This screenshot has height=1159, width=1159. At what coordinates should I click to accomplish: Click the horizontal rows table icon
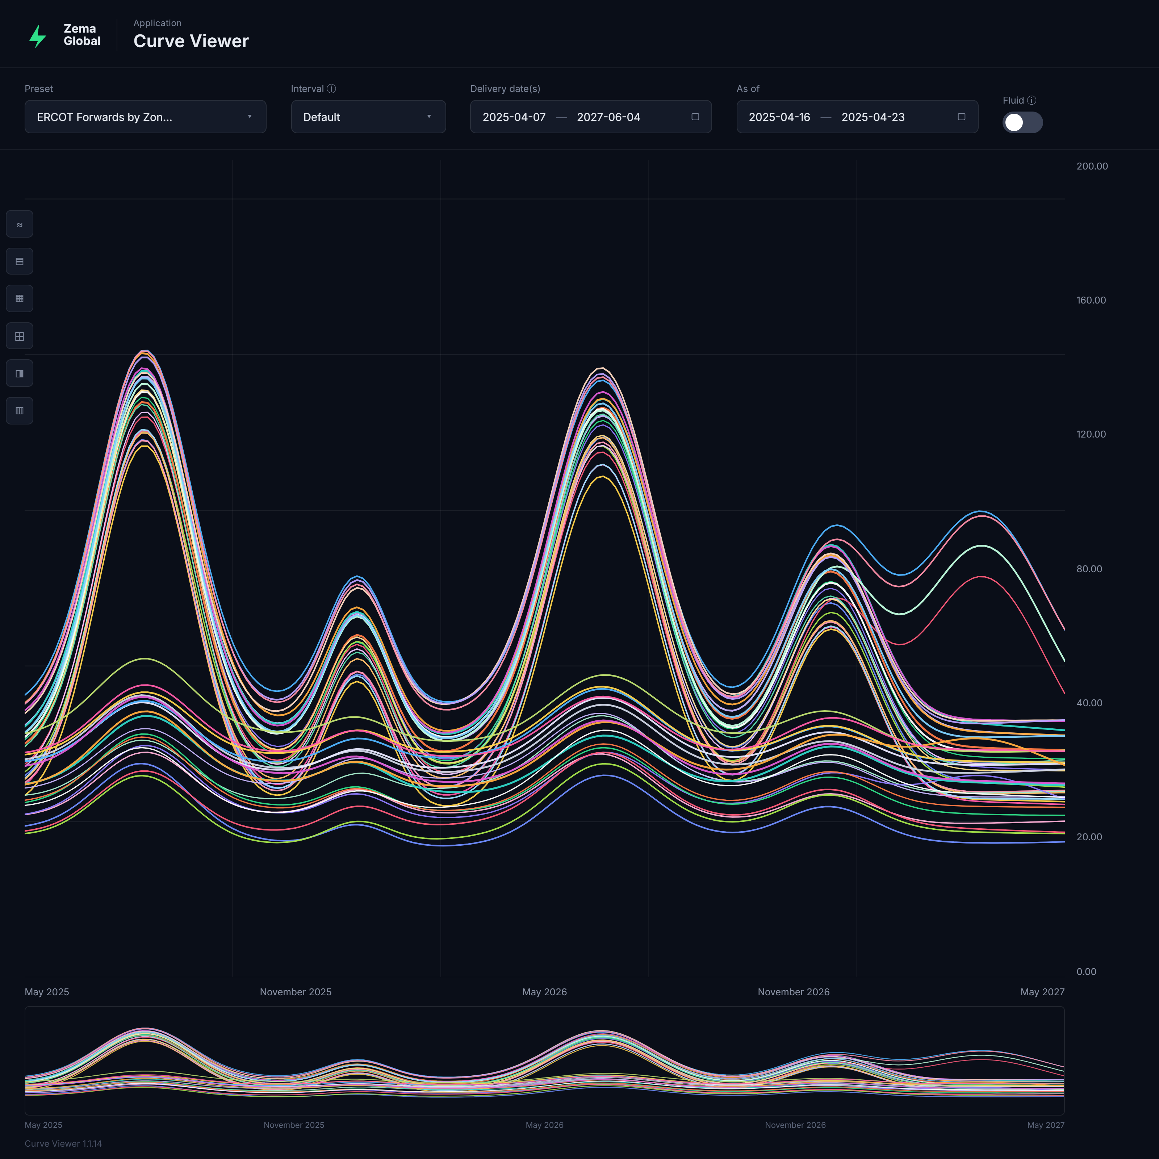click(19, 261)
